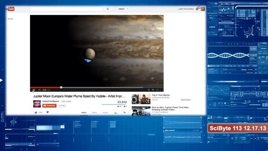This screenshot has width=268, height=151.
Task: Like the video with the thumbs-up button
Action: point(38,112)
